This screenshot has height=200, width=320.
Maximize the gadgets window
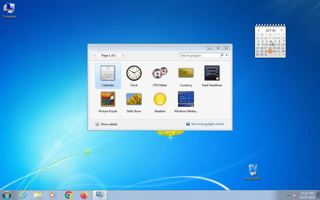[218, 48]
